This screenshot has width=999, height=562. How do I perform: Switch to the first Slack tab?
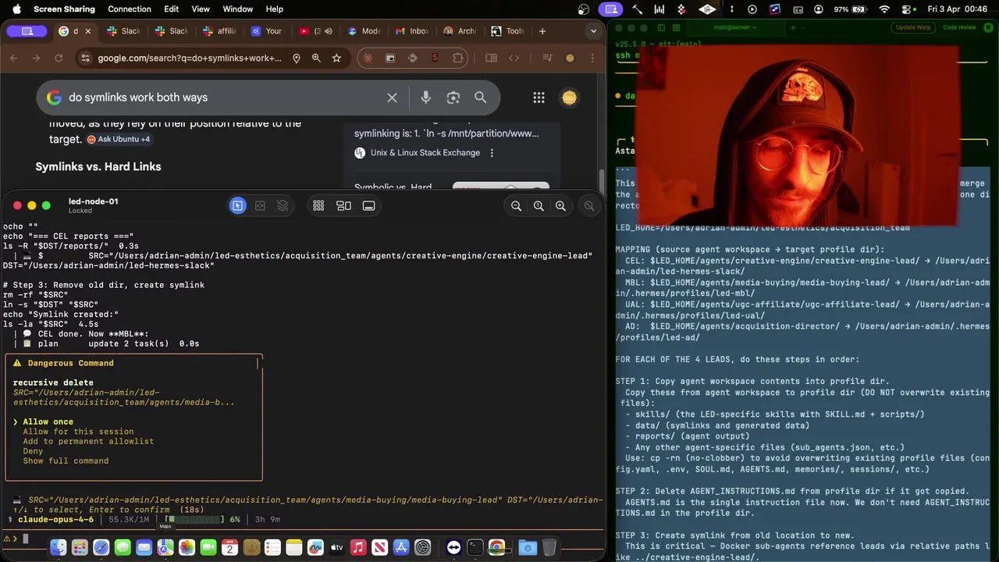(x=123, y=31)
